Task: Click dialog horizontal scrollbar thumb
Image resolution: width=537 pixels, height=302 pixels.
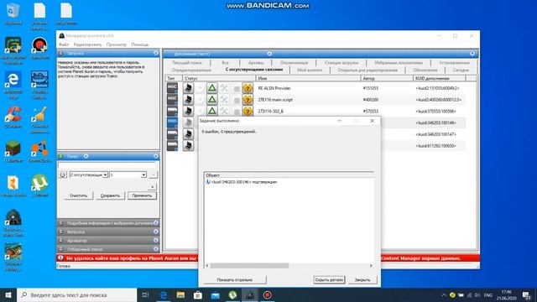Action: tap(249, 266)
